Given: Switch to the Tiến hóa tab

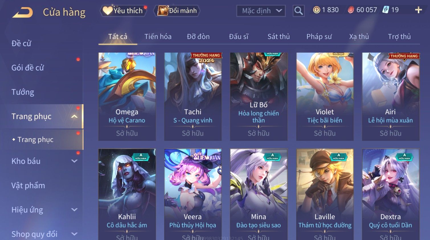Looking at the screenshot, I should pyautogui.click(x=158, y=37).
